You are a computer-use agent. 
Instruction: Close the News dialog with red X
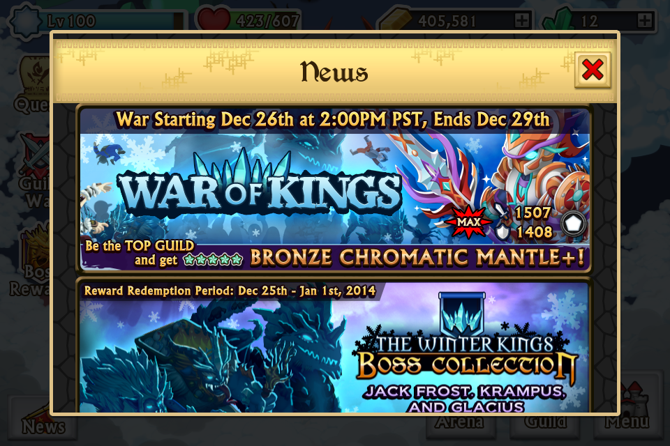click(x=593, y=70)
